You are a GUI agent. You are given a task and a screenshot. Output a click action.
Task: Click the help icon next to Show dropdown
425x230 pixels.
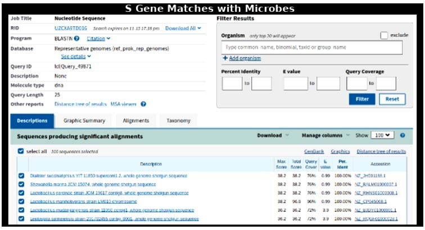tap(403, 136)
